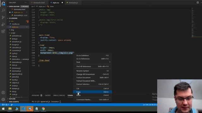Open Google Chrome from the taskbar
Viewport: 202px width, 113px height.
pyautogui.click(x=43, y=109)
